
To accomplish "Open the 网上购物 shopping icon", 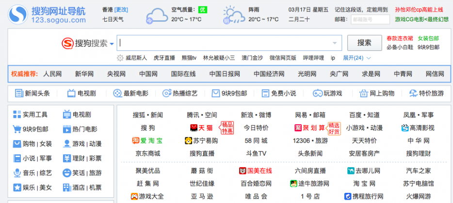I will tap(363, 93).
